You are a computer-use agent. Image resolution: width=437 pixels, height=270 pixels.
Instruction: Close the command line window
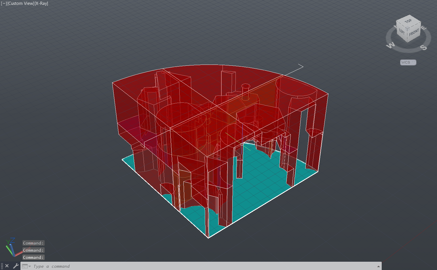(7, 266)
